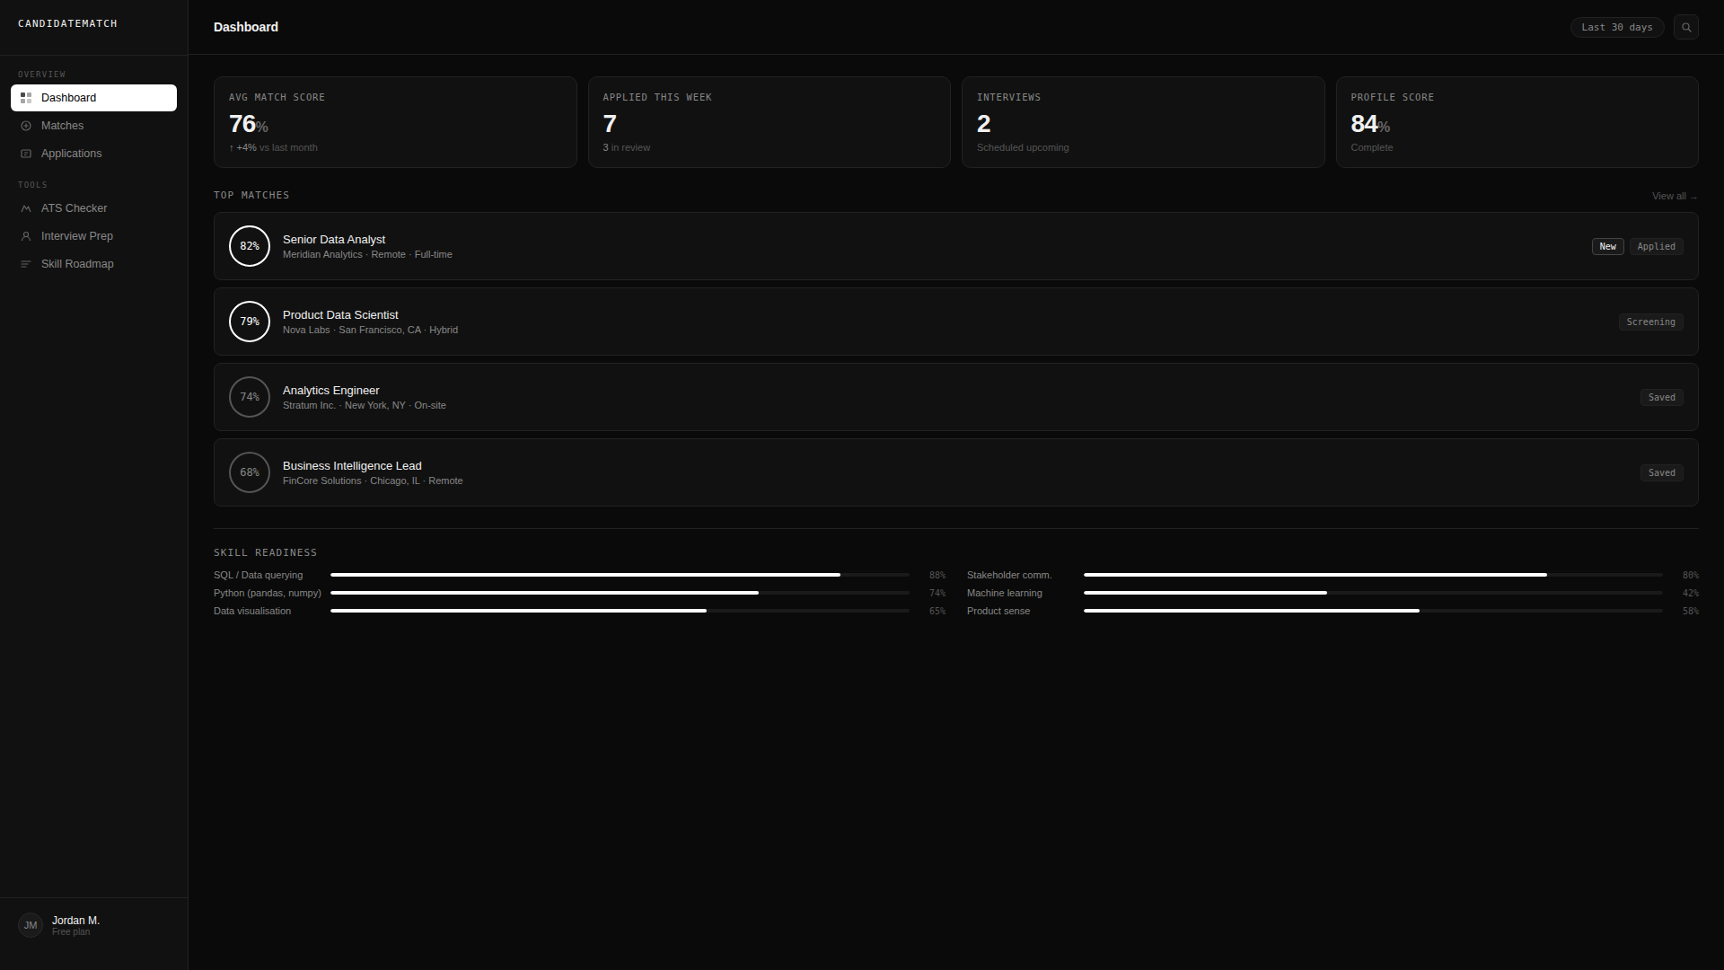
Task: Go to Applications in the sidebar
Action: (x=71, y=154)
